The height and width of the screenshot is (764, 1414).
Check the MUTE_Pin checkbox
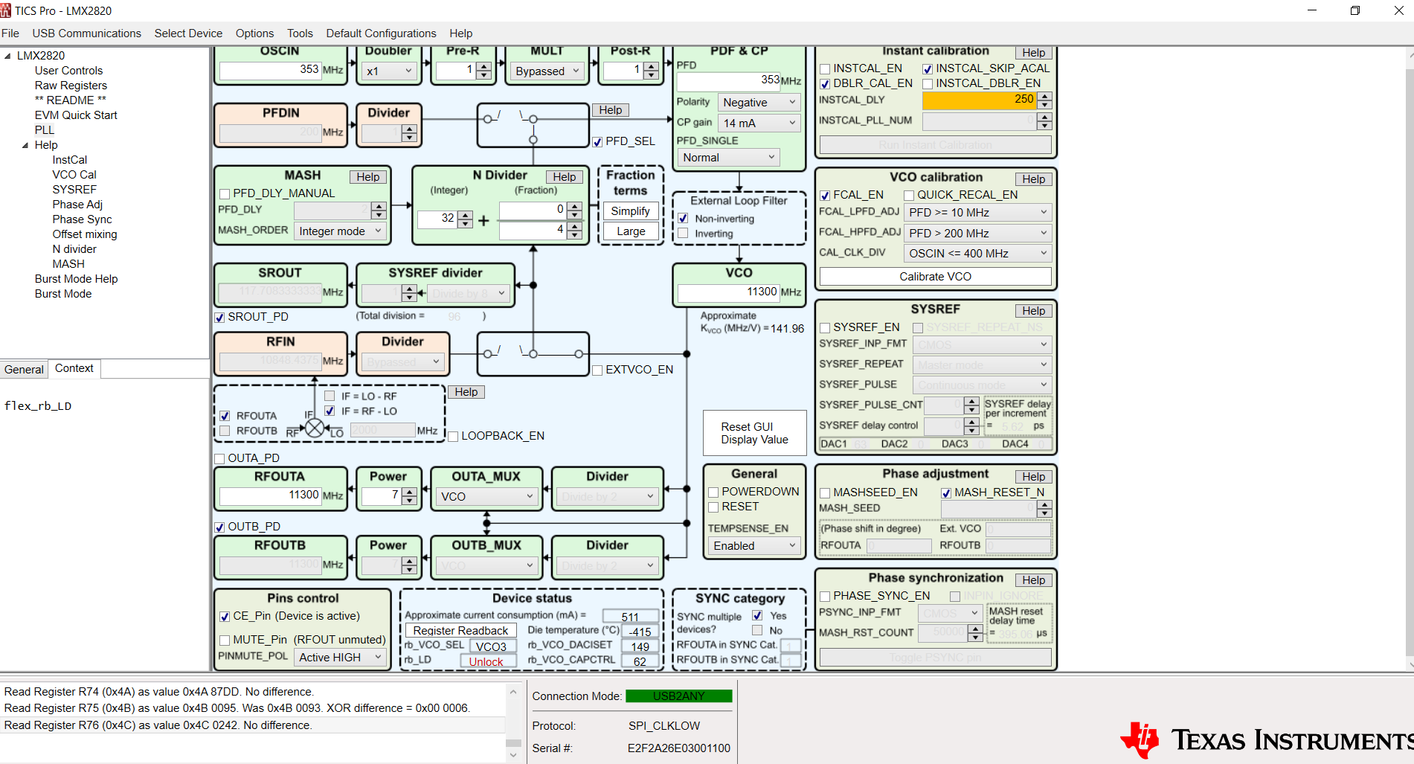(225, 640)
